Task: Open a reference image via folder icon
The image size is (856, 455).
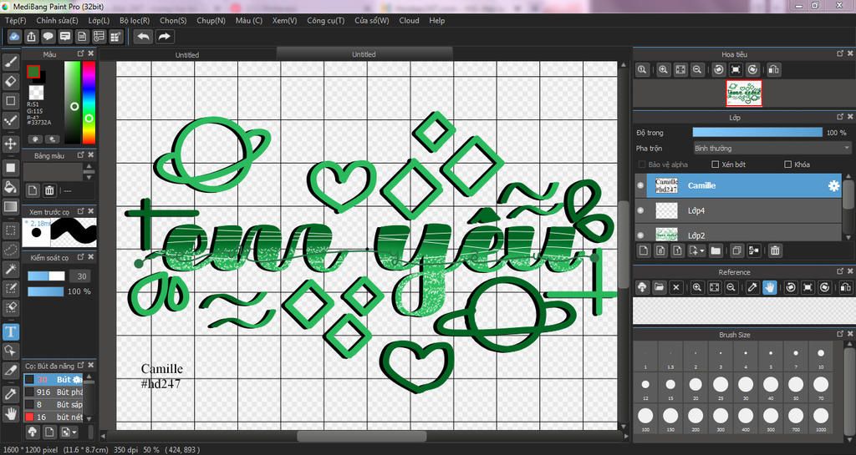Action: (x=659, y=287)
